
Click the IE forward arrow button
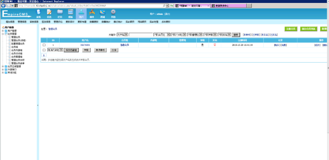8,6
